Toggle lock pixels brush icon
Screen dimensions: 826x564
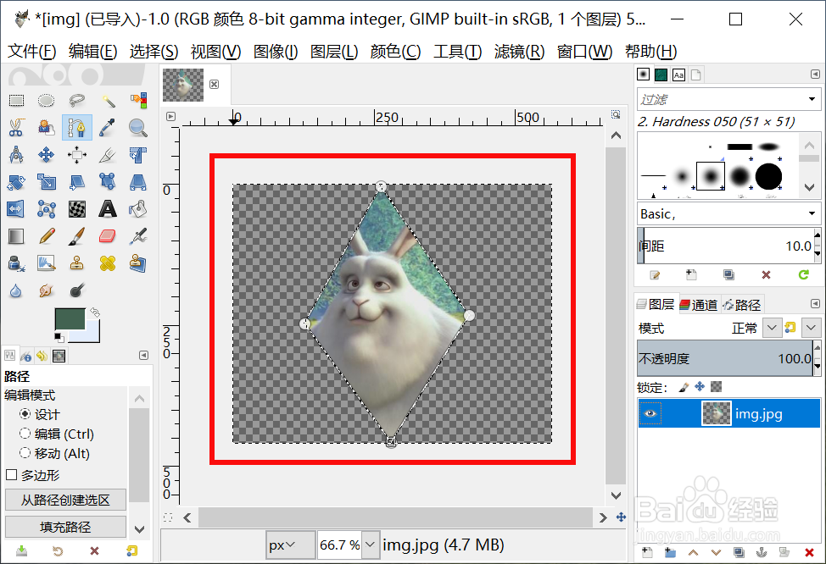coord(684,387)
